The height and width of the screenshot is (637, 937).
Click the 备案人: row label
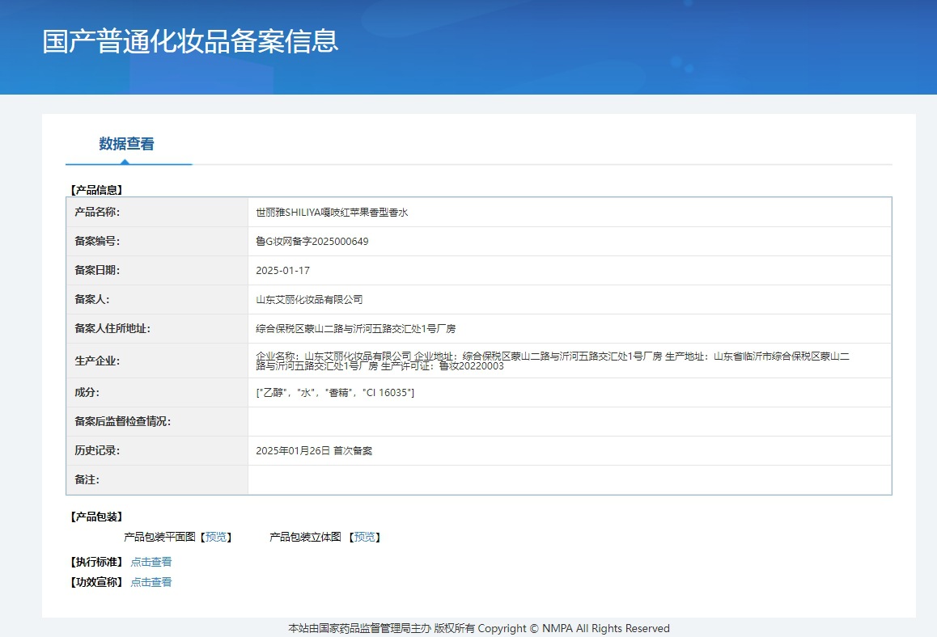coord(92,300)
